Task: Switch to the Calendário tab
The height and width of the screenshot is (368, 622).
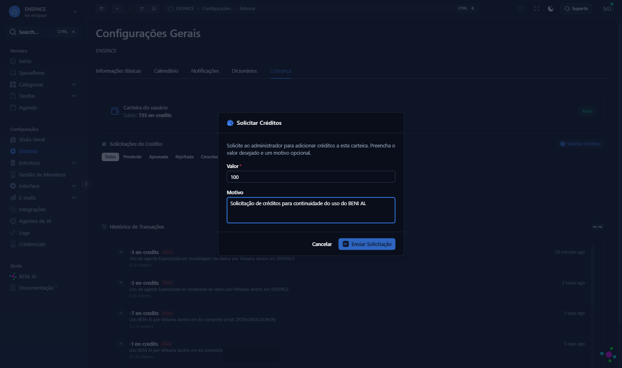Action: (166, 71)
